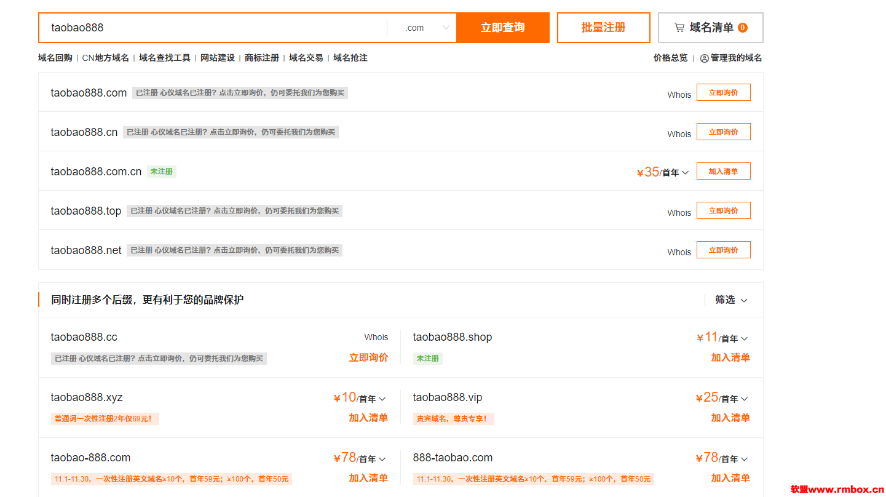Expand price options for taobao-888.com
This screenshot has width=886, height=497.
(x=382, y=459)
